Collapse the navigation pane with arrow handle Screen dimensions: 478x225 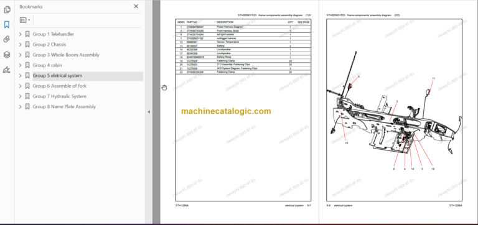tap(149, 112)
